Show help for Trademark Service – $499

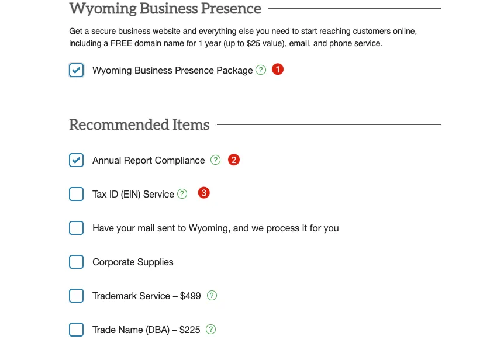[x=212, y=296]
